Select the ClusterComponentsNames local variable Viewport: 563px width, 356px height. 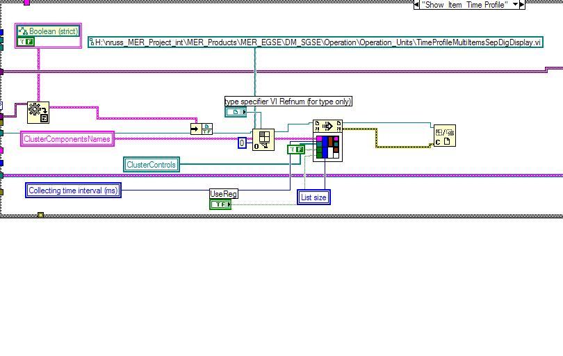point(67,139)
